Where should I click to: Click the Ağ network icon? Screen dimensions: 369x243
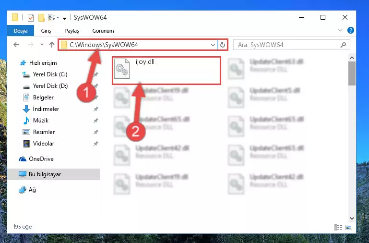tap(23, 190)
